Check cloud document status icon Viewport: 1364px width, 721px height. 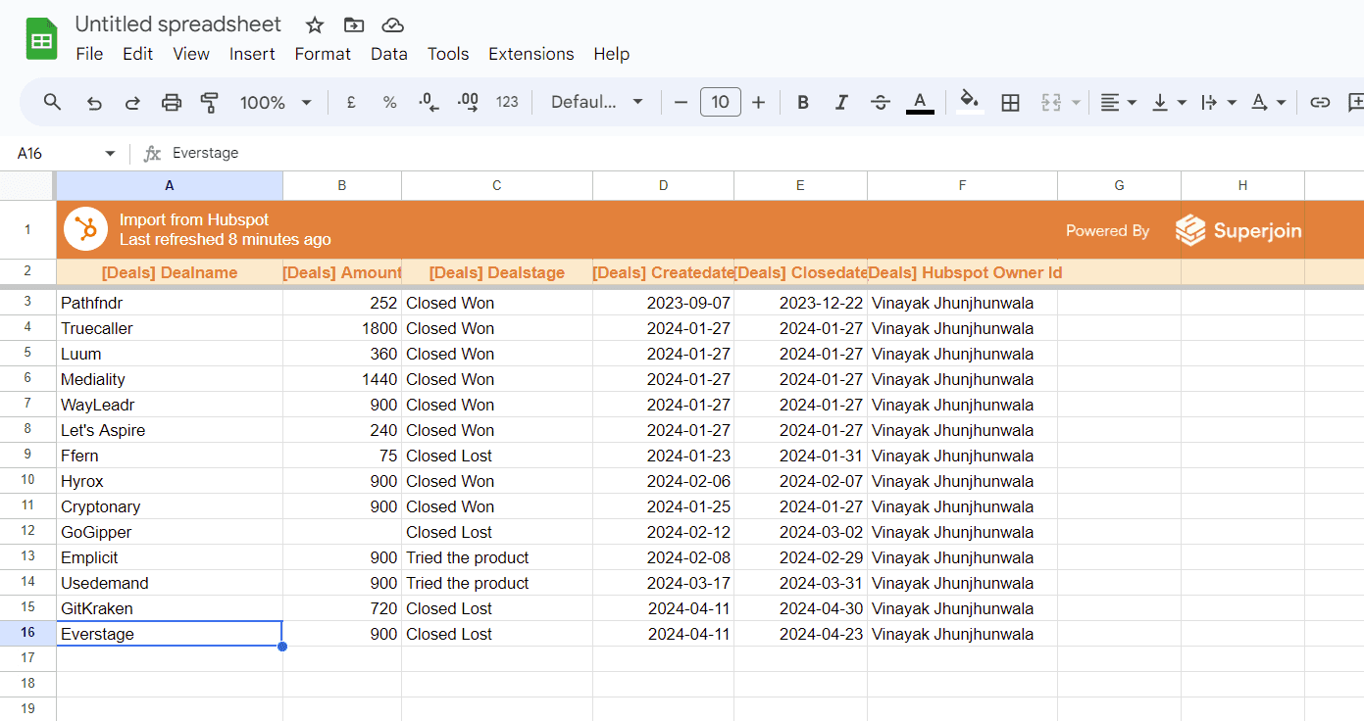click(392, 25)
